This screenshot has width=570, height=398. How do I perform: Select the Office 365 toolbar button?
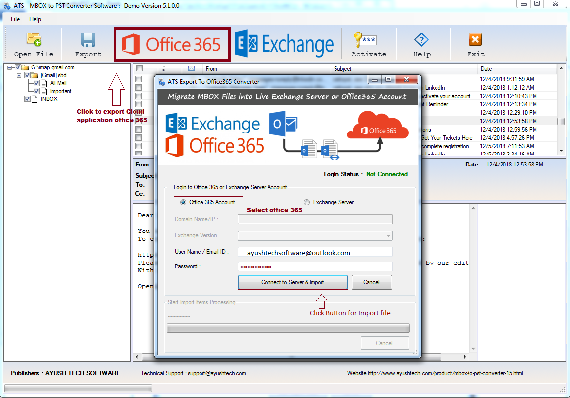point(171,44)
